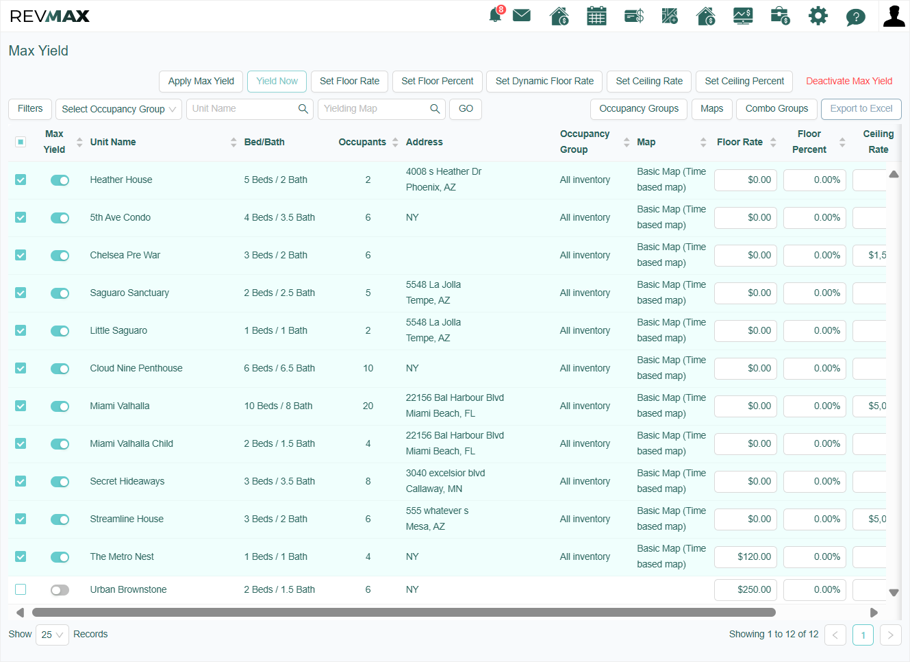Go to page 1 in pagination
Screen dimensions: 910x662
863,635
